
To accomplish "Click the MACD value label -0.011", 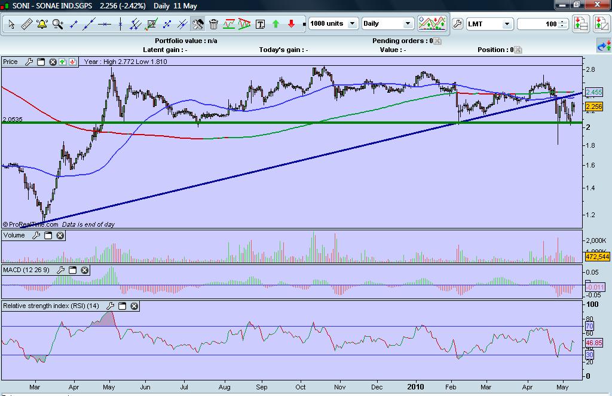I will tap(595, 287).
